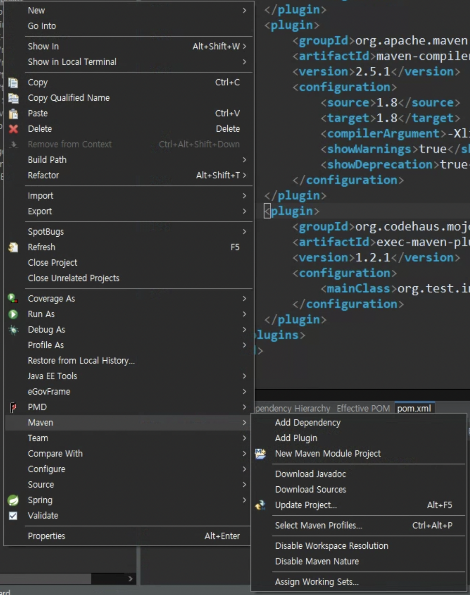Click the New Maven Module Project icon
Screen dimensions: 470x595
tap(260, 454)
